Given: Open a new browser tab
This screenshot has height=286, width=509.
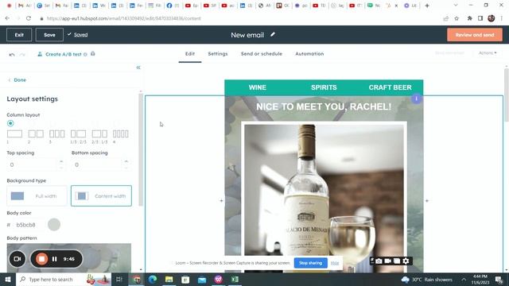Looking at the screenshot, I should [427, 6].
